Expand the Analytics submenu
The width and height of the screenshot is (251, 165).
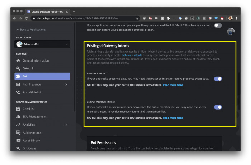point(66,125)
